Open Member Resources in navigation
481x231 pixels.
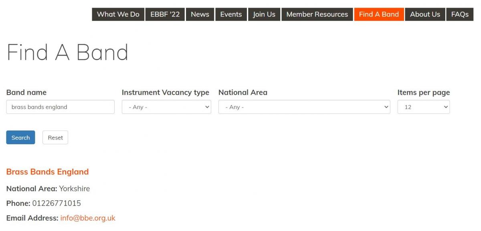tap(317, 14)
